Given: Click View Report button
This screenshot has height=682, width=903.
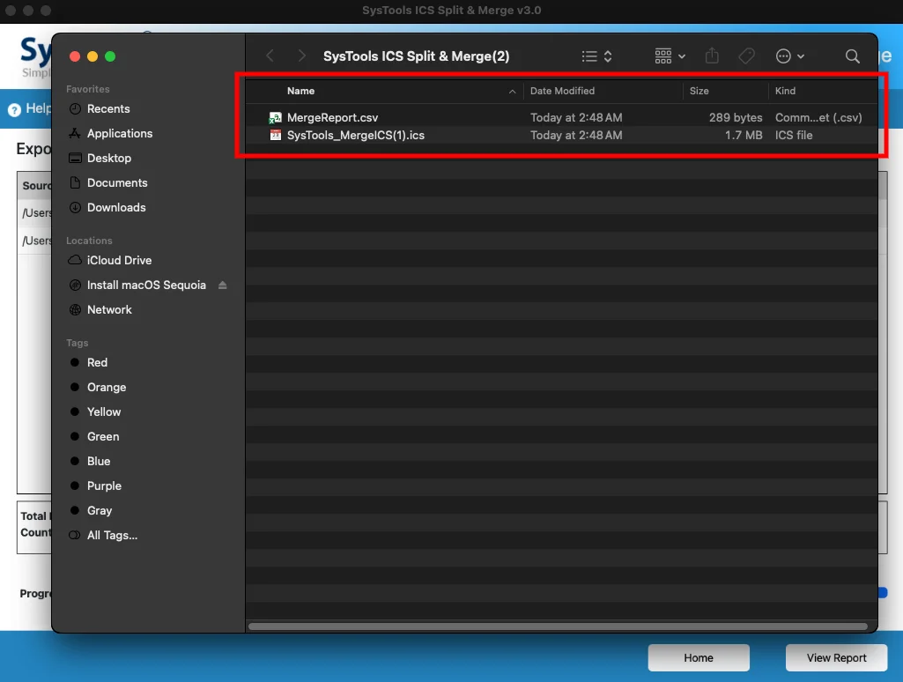Looking at the screenshot, I should (836, 658).
